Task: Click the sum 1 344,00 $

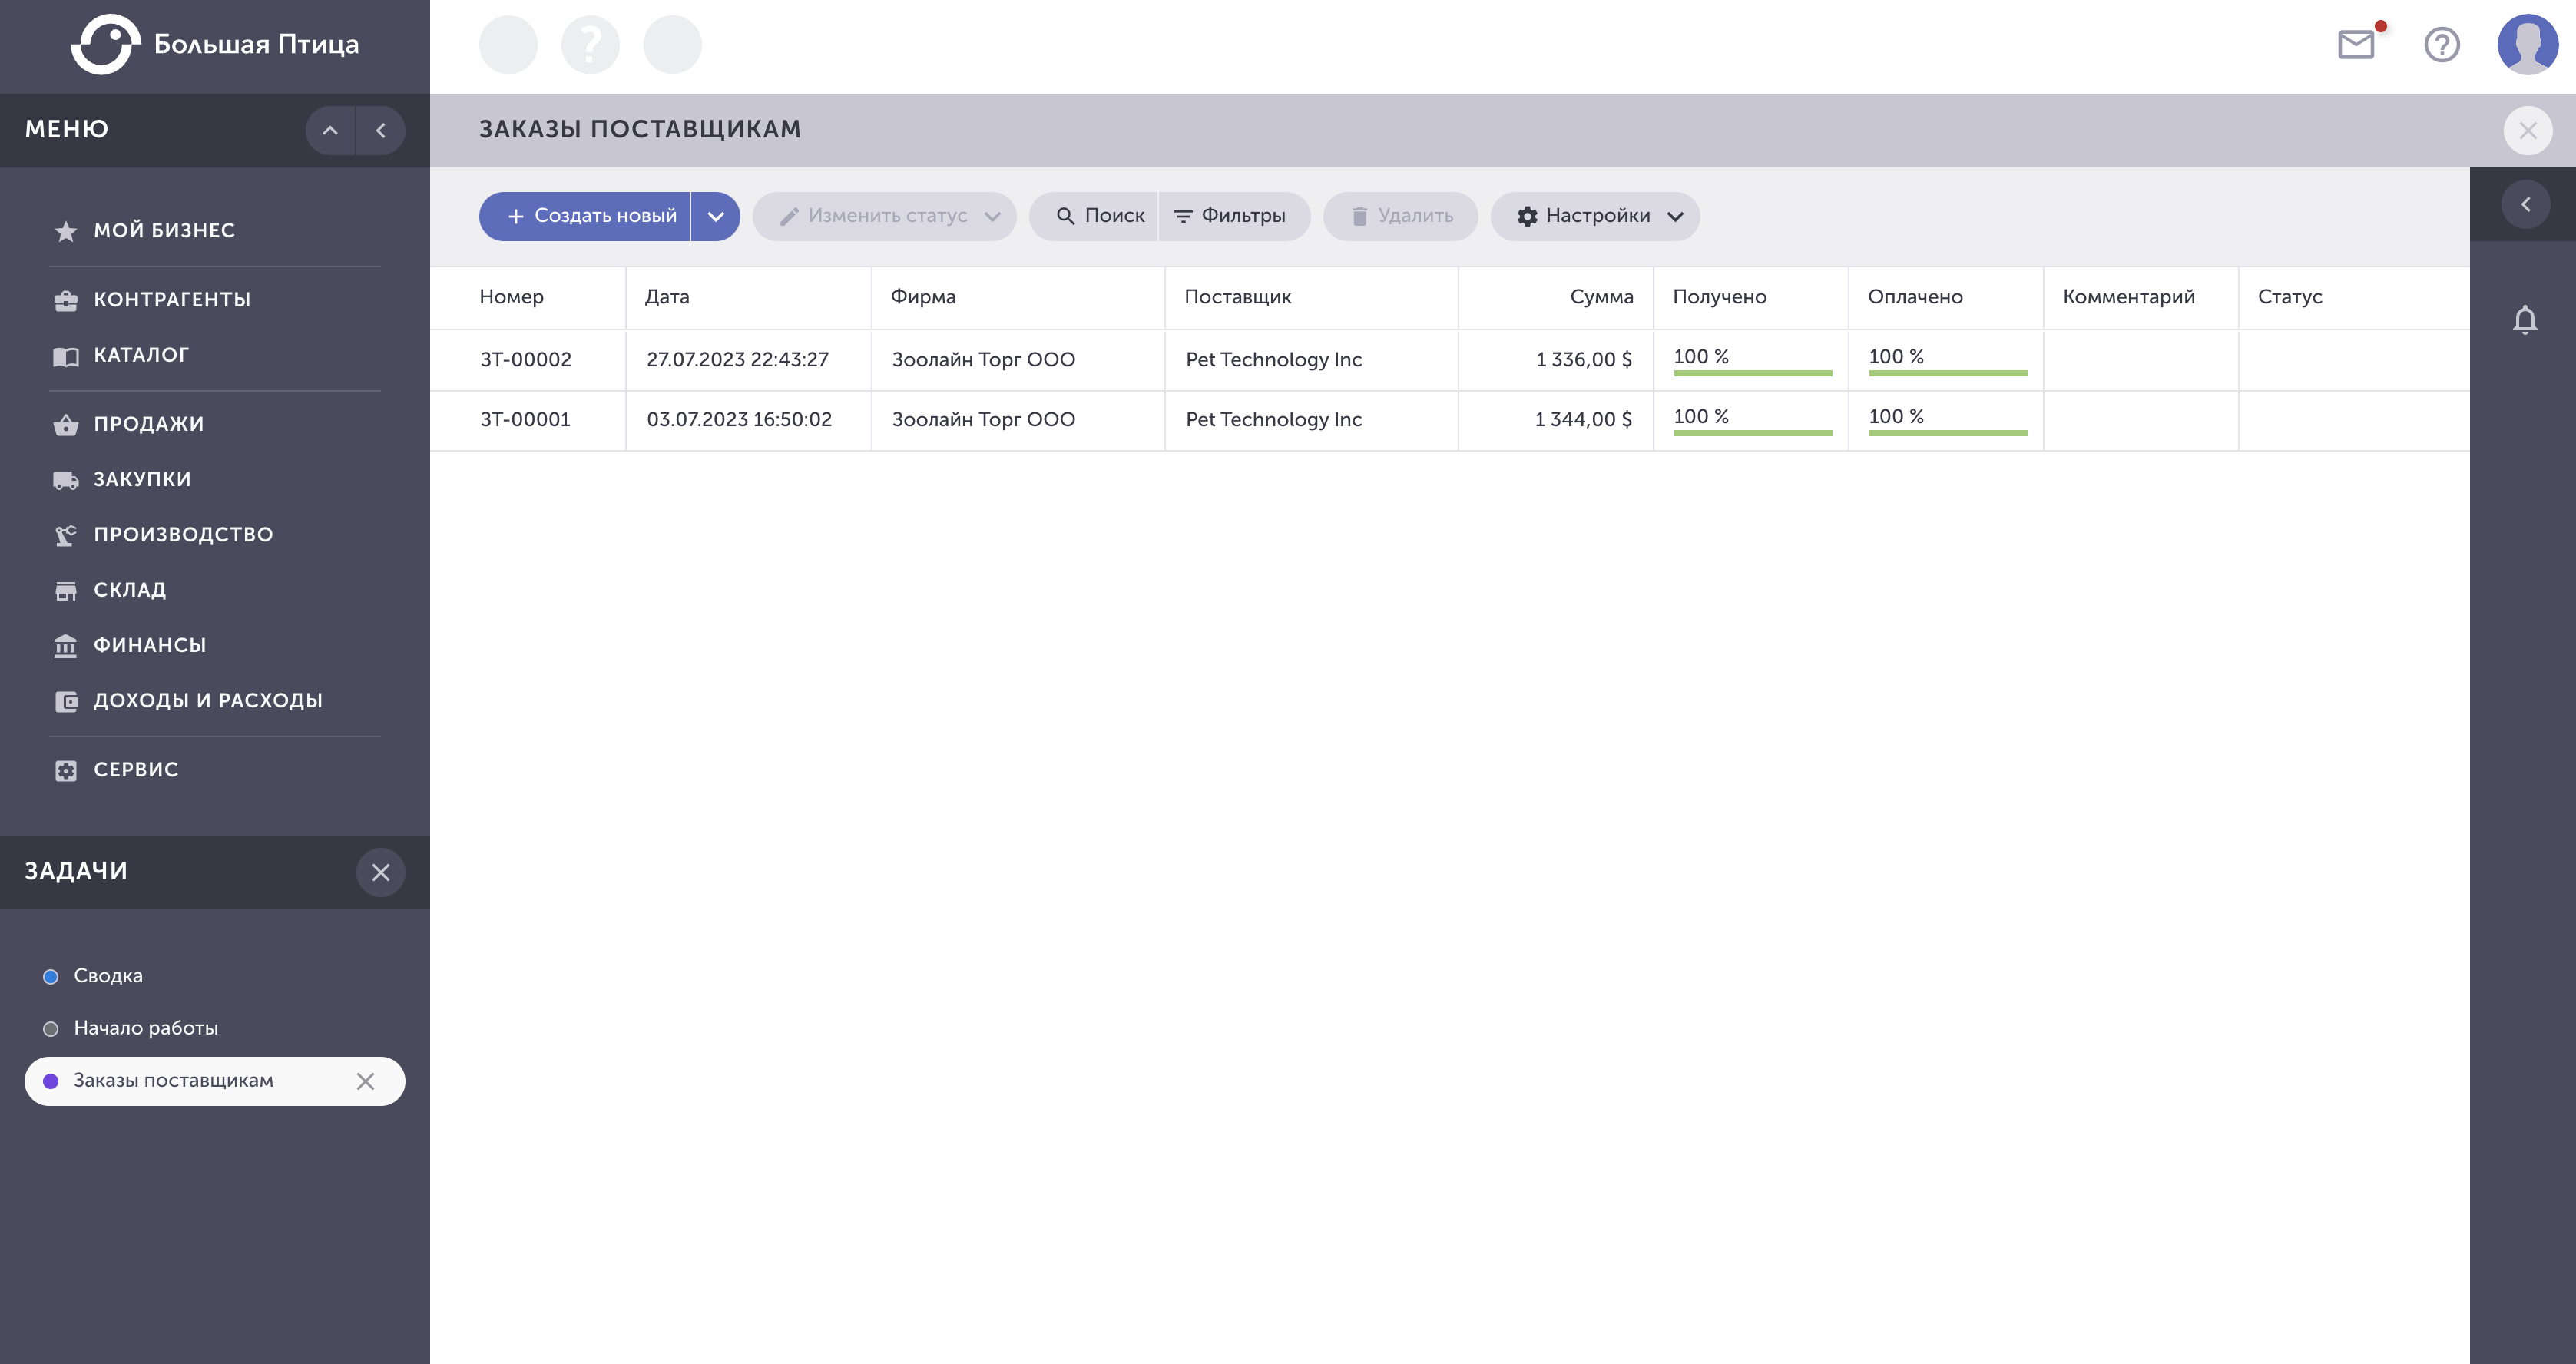Action: pyautogui.click(x=1584, y=420)
